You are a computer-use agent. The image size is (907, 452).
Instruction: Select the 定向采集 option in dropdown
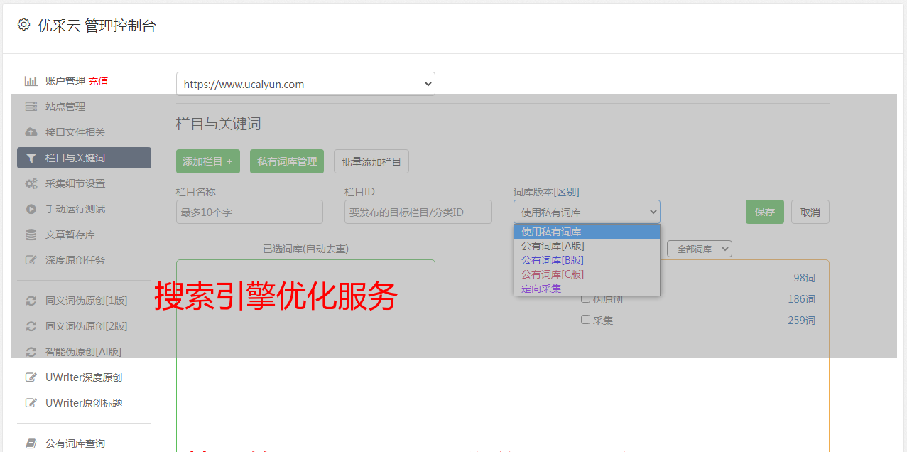coord(541,289)
